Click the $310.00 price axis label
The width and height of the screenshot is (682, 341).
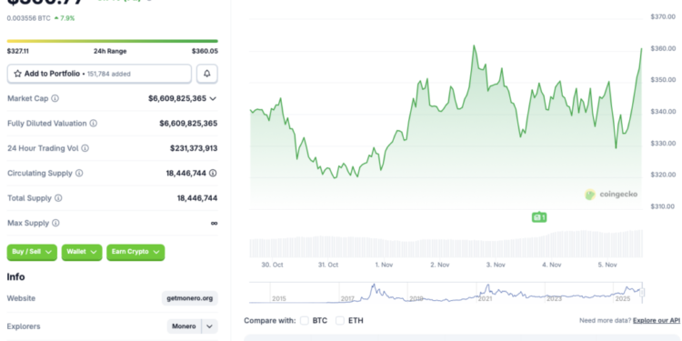click(663, 206)
